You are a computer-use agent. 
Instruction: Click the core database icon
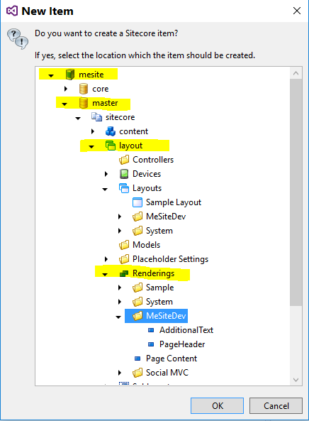[84, 89]
